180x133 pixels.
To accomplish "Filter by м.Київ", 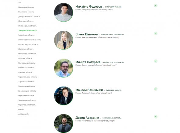I will pos(21,109).
